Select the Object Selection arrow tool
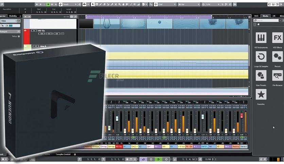Viewport: 284px width, 164px height. point(93,4)
